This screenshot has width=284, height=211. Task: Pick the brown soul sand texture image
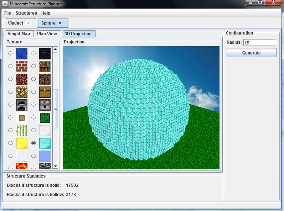coord(45,79)
